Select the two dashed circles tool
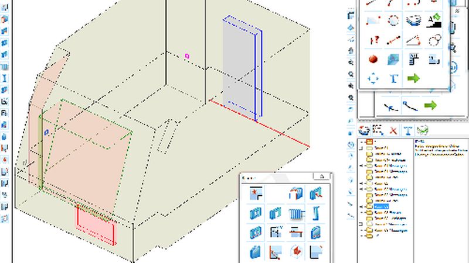 (434, 40)
